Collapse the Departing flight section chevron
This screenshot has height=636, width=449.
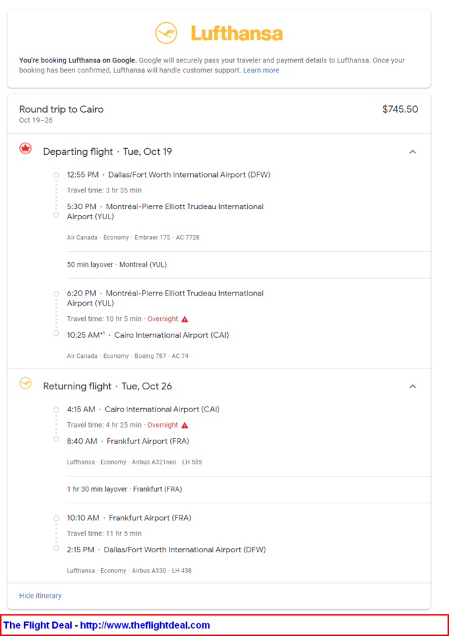413,151
